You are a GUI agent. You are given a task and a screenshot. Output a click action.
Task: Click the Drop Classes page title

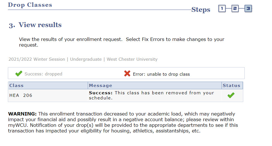(30, 5)
